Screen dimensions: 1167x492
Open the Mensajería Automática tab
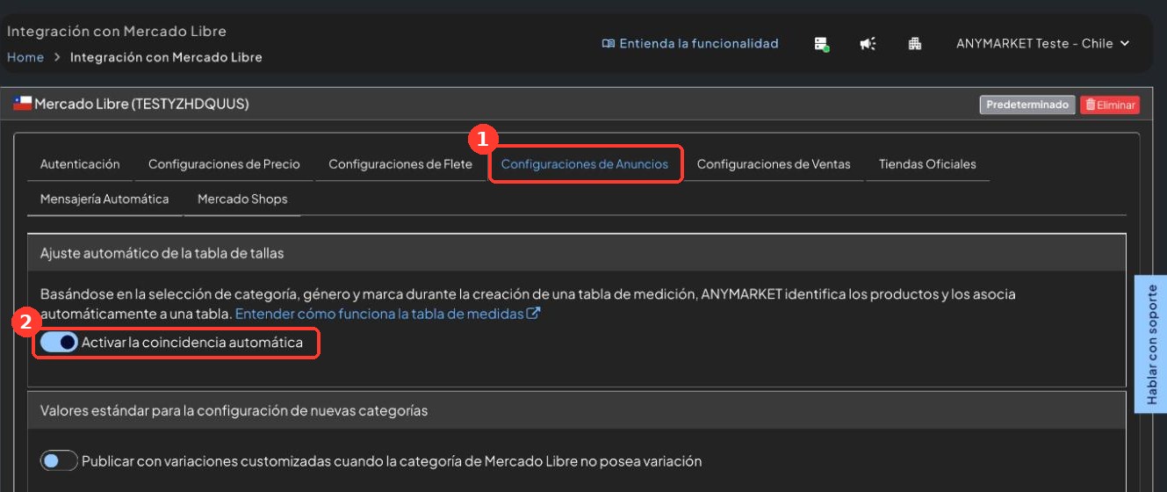coord(104,199)
